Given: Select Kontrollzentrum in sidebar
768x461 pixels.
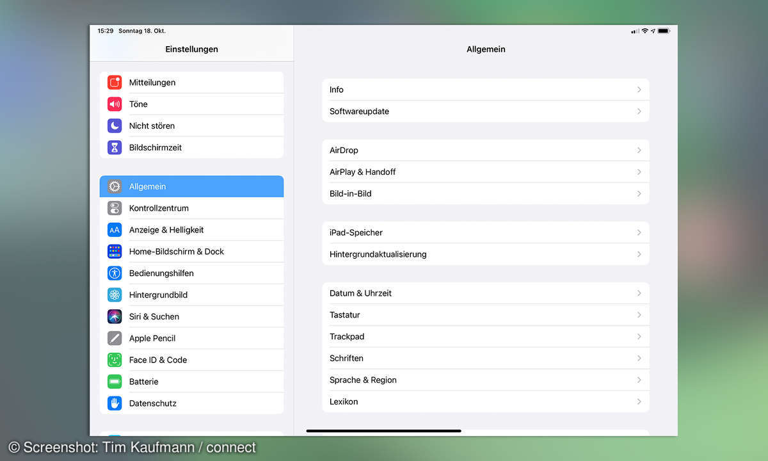Looking at the screenshot, I should click(191, 208).
